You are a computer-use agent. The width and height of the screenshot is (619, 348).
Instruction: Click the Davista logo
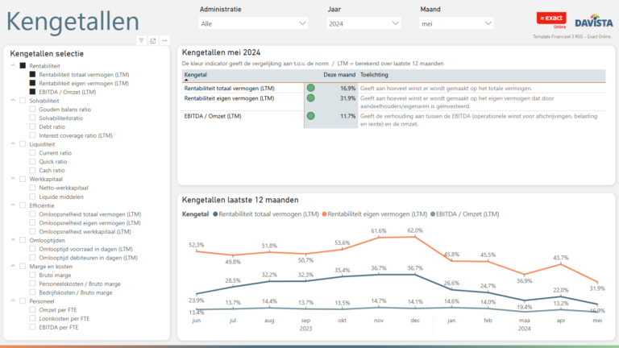coord(594,22)
